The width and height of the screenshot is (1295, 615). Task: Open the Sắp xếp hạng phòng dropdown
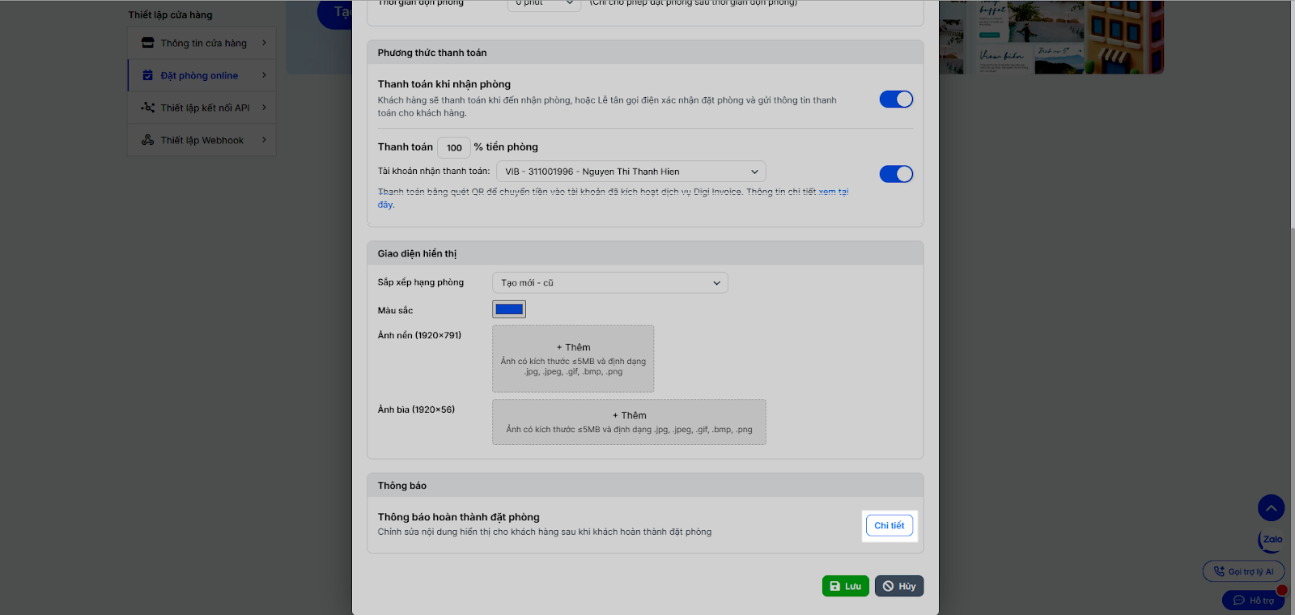609,283
